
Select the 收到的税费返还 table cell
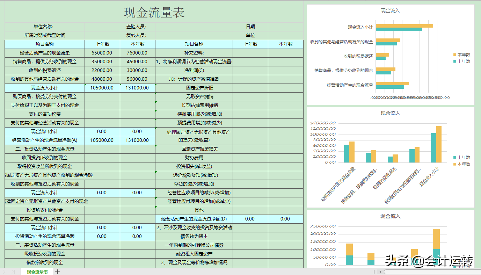click(45, 70)
